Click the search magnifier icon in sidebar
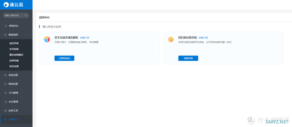 click(x=26, y=15)
